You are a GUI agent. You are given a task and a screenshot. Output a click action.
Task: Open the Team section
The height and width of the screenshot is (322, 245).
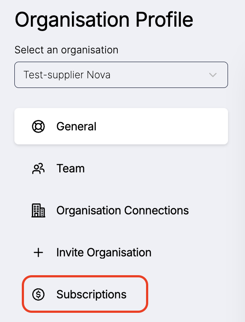pos(121,168)
